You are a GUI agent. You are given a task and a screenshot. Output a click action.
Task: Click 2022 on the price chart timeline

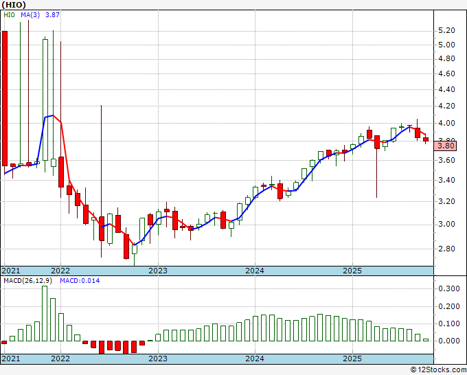[60, 271]
